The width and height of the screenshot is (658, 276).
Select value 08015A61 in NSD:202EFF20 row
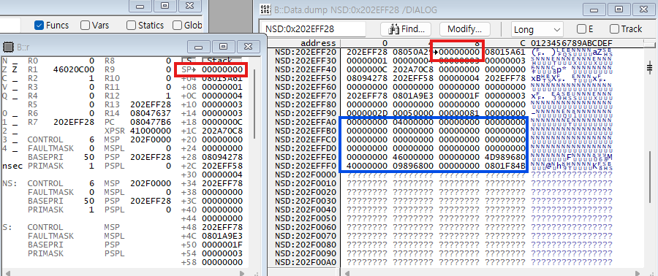(x=505, y=52)
